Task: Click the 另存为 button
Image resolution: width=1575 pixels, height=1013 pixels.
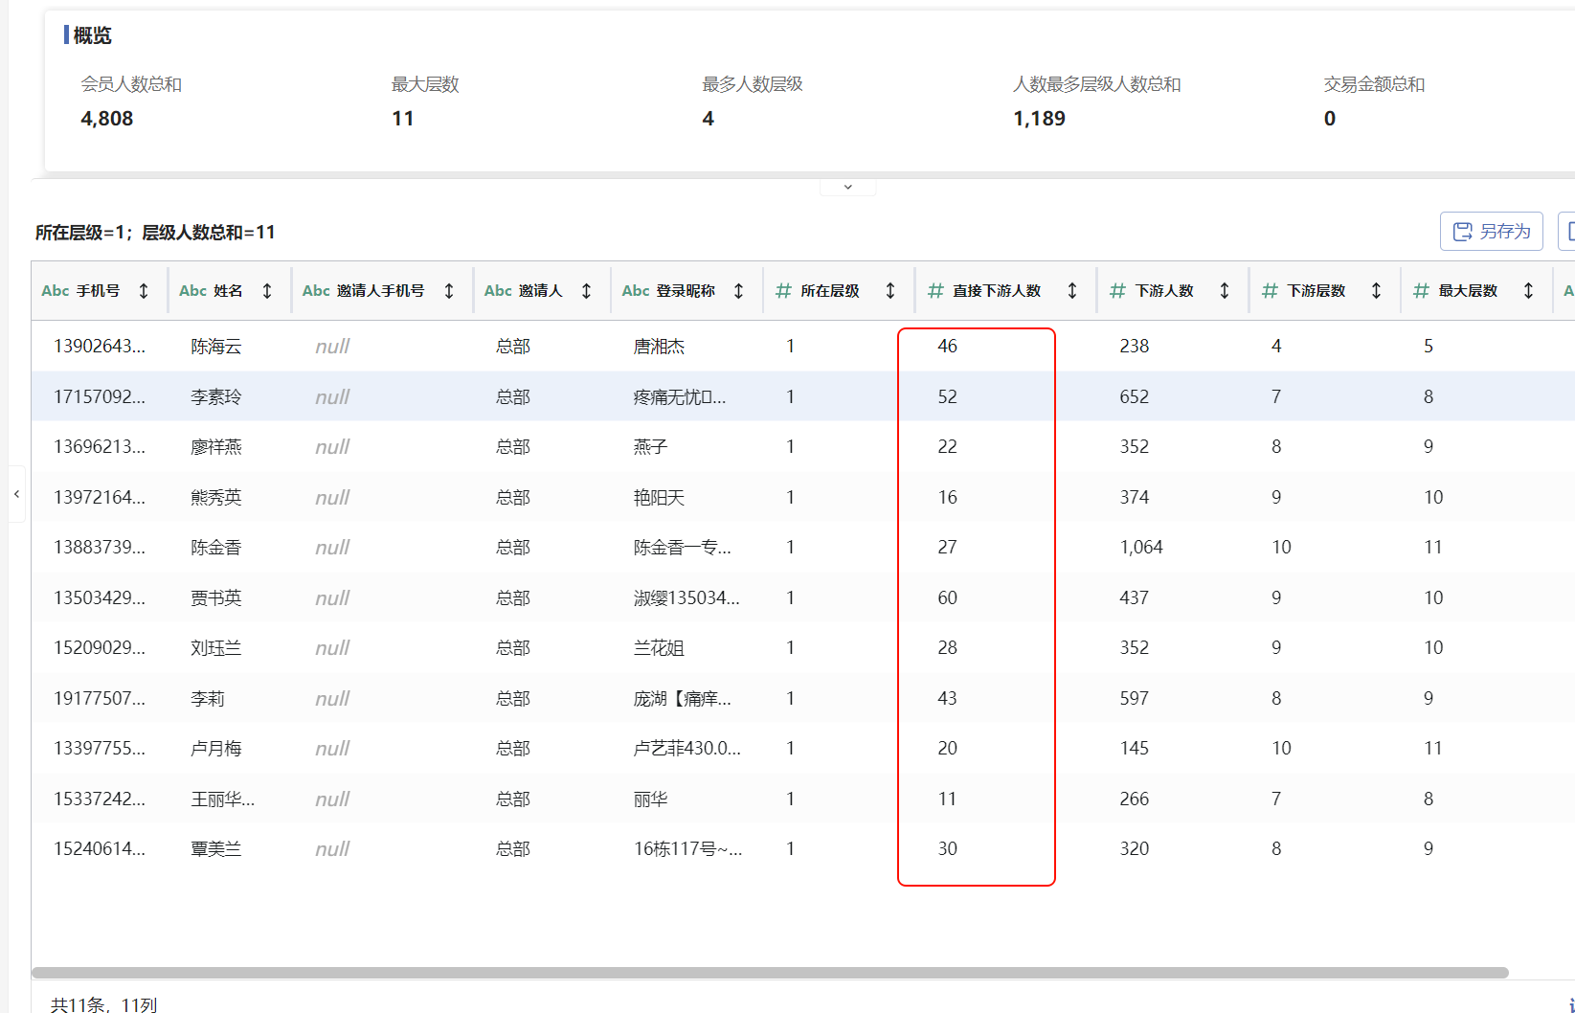Action: coord(1491,232)
